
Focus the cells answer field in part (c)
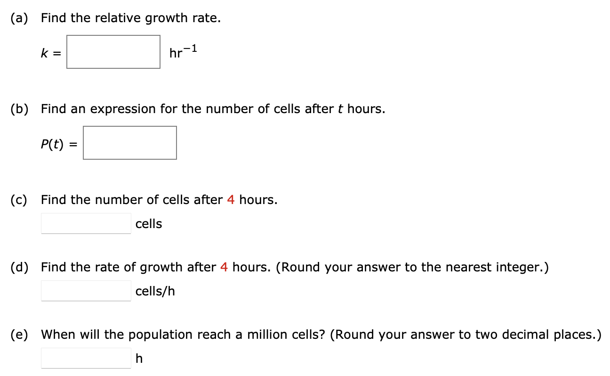click(x=86, y=223)
